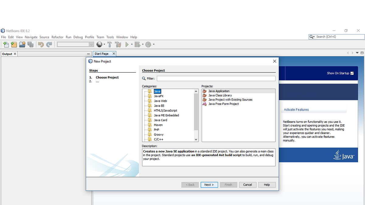Select the Java Card category
Viewport: 365px width, 205px height.
161,120
